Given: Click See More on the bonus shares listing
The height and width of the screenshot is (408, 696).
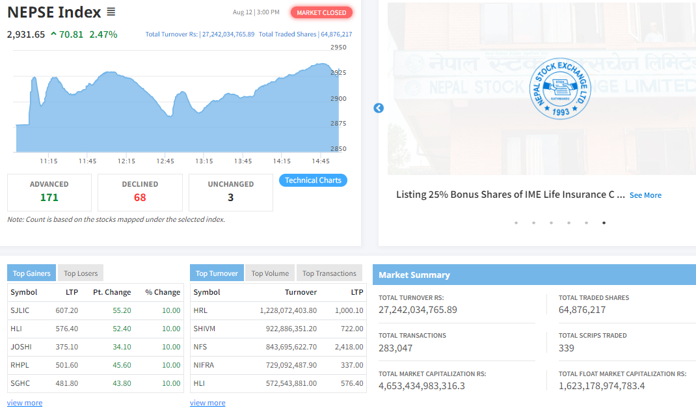Looking at the screenshot, I should [645, 195].
